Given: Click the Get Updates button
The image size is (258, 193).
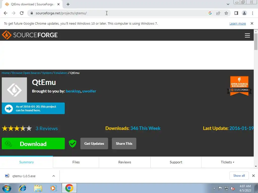Looking at the screenshot, I should (94, 143).
